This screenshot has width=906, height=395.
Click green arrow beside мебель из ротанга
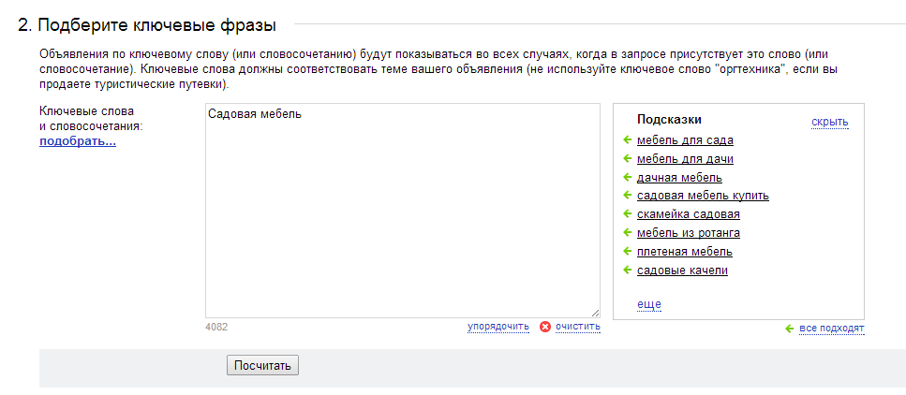(x=627, y=233)
